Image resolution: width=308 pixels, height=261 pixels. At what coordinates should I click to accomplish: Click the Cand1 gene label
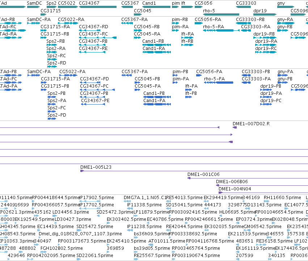click(149, 3)
